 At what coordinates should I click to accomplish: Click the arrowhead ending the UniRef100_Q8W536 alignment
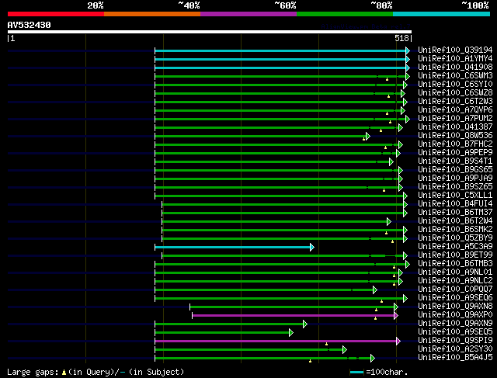pos(367,137)
